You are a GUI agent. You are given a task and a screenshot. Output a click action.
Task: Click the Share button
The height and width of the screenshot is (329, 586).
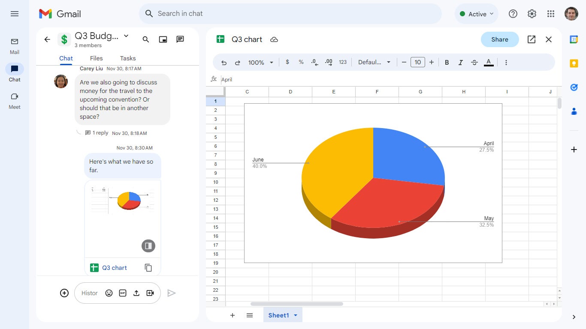tap(500, 39)
